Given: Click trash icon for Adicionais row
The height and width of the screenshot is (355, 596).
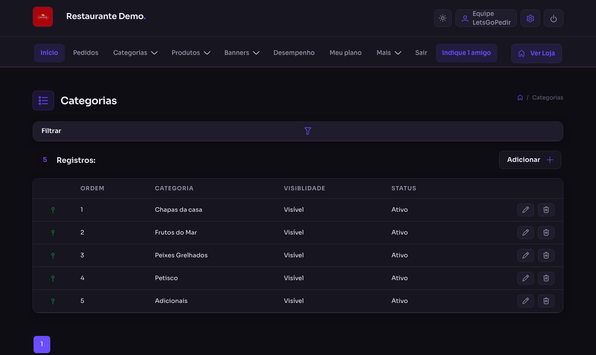Looking at the screenshot, I should (x=546, y=301).
